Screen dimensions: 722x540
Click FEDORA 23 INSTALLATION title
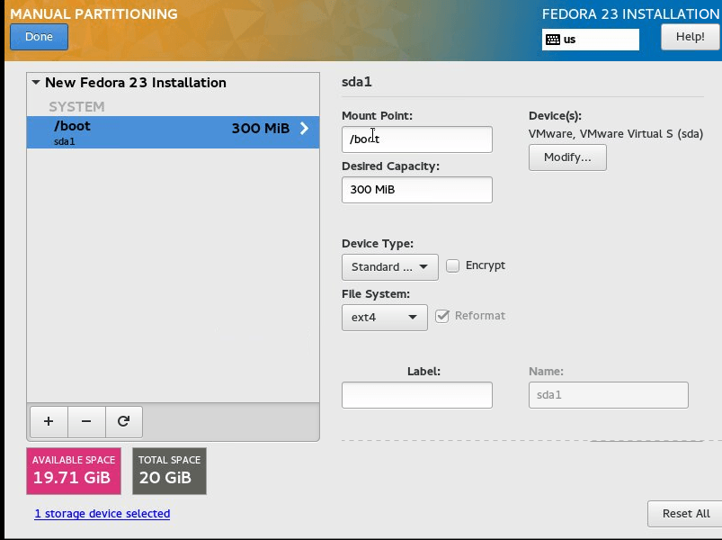coord(631,13)
